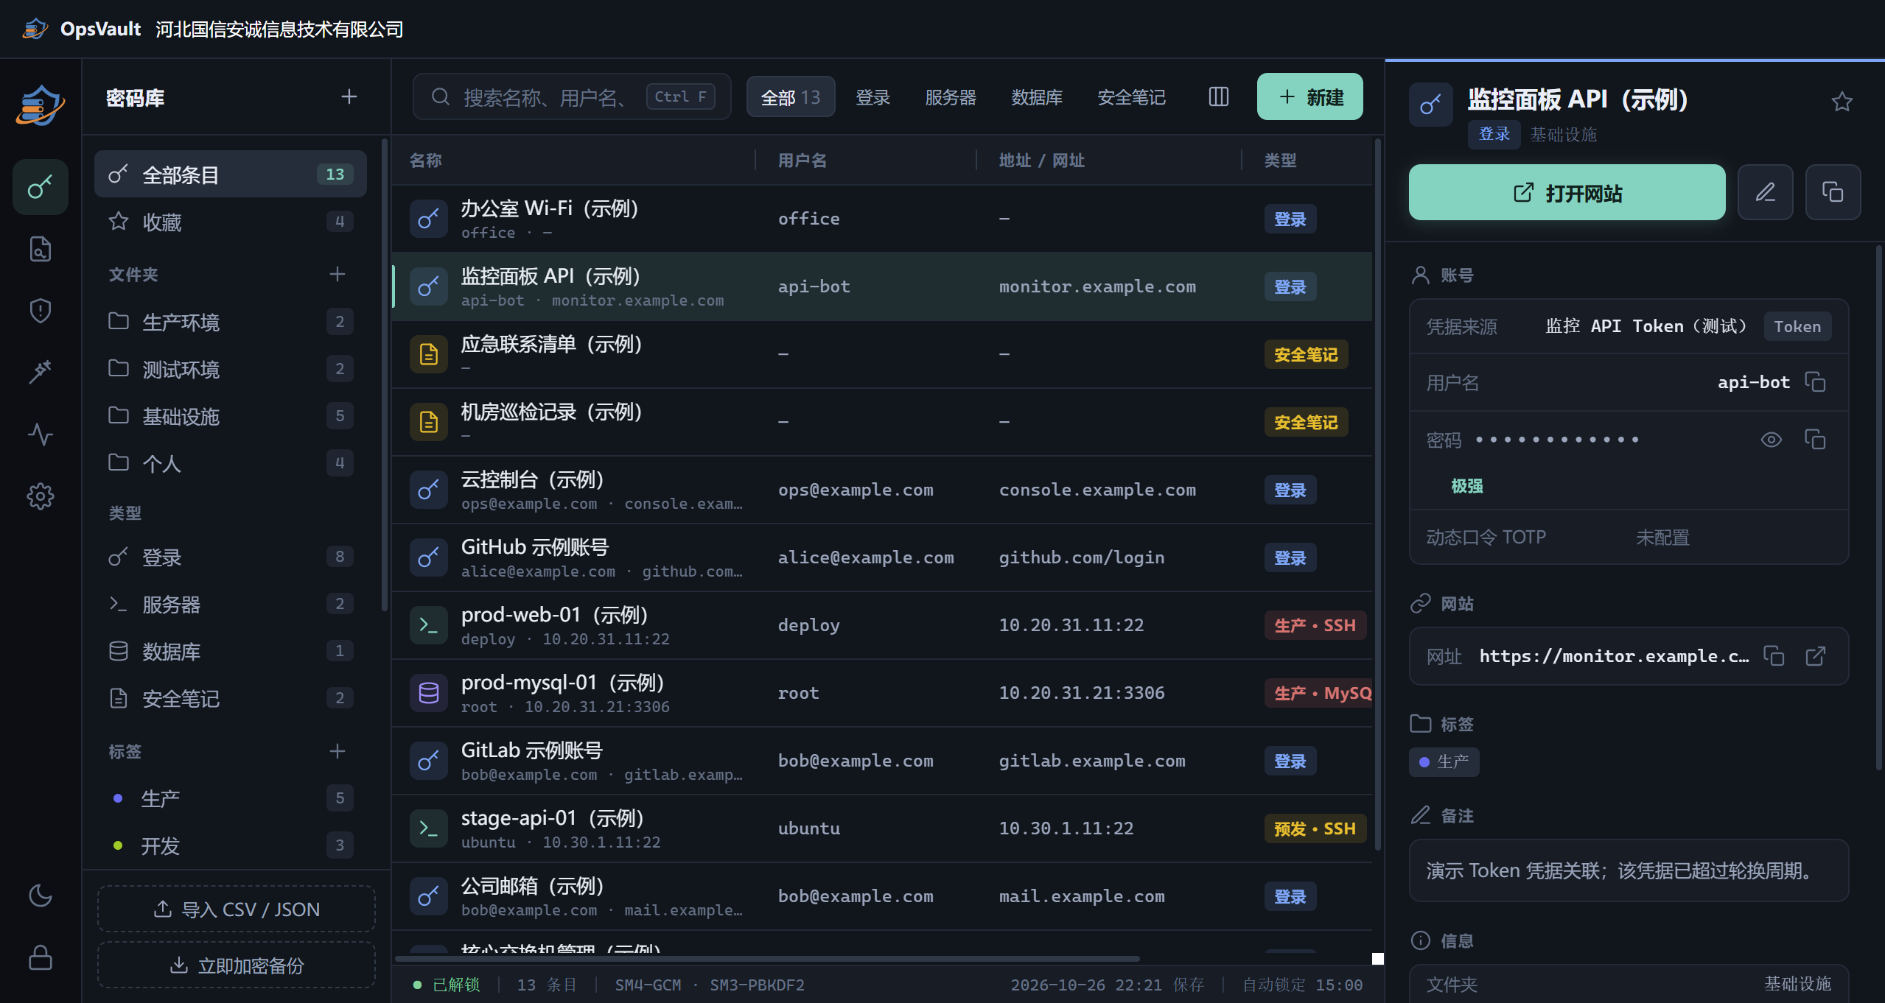This screenshot has height=1003, width=1885.
Task: Copy the password field value
Action: tap(1815, 440)
